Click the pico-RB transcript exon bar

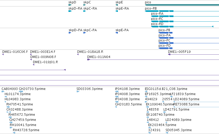pyautogui.click(x=159, y=11)
